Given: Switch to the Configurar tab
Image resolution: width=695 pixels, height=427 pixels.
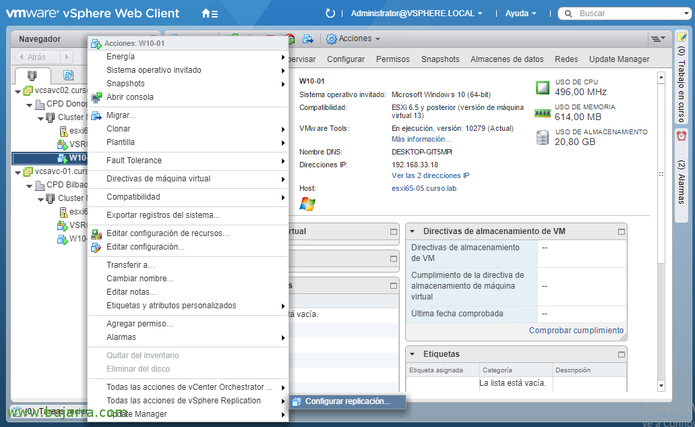Looking at the screenshot, I should 346,59.
